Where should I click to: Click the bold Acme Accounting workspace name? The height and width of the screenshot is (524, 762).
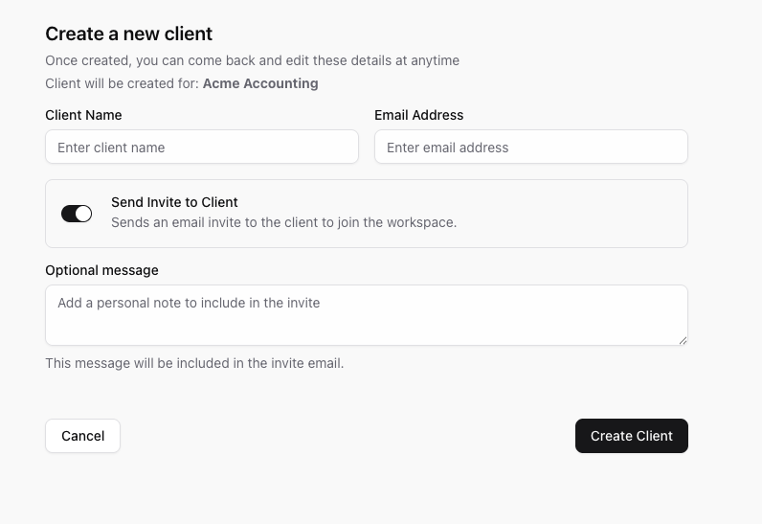coord(260,83)
